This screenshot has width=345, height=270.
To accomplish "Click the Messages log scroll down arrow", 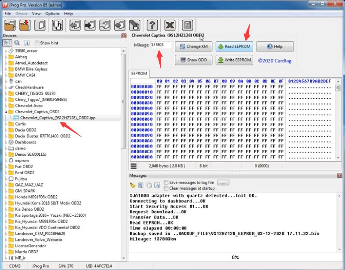I will [x=339, y=249].
